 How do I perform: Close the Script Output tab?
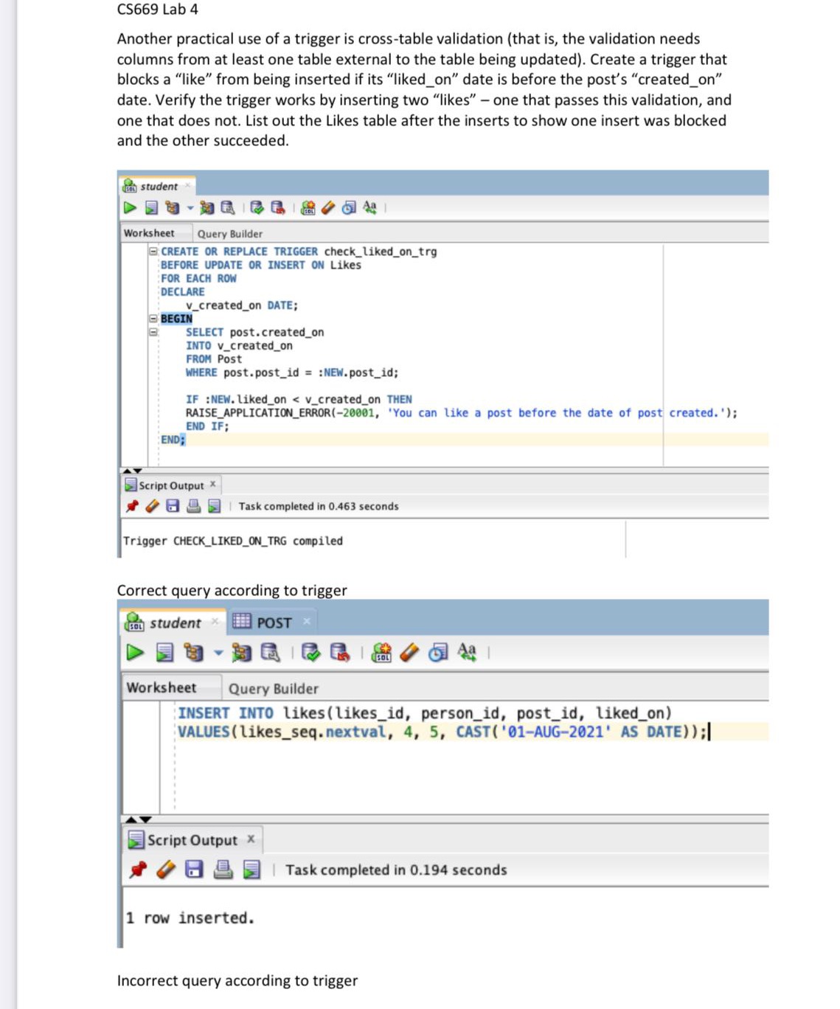pos(212,485)
